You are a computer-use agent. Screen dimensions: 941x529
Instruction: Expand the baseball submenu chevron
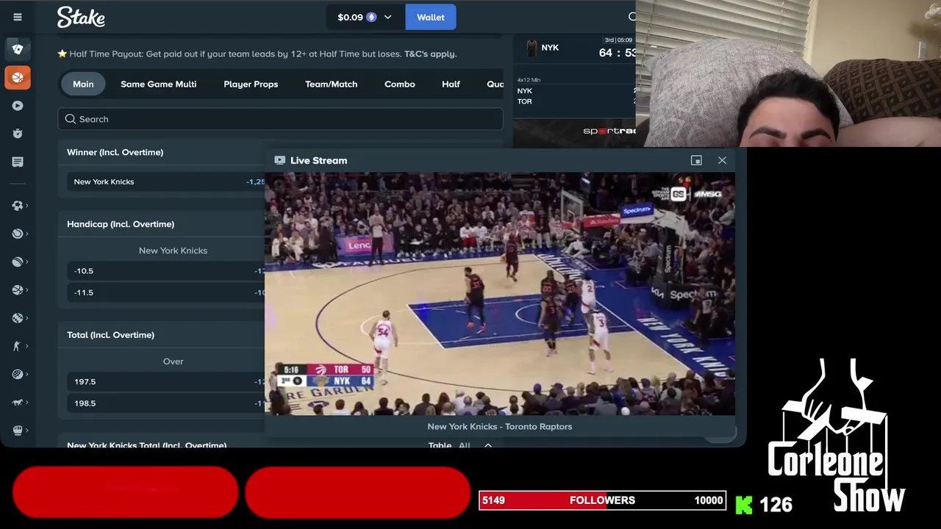27,318
